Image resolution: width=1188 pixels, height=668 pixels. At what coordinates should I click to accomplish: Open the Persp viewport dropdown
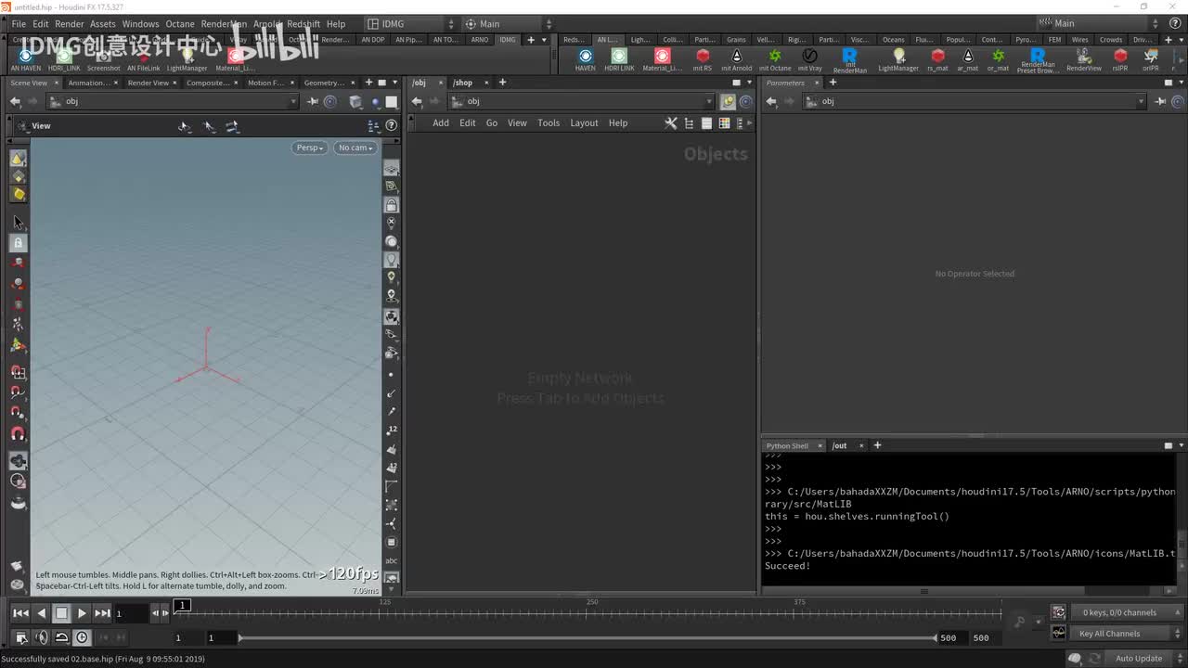click(309, 148)
